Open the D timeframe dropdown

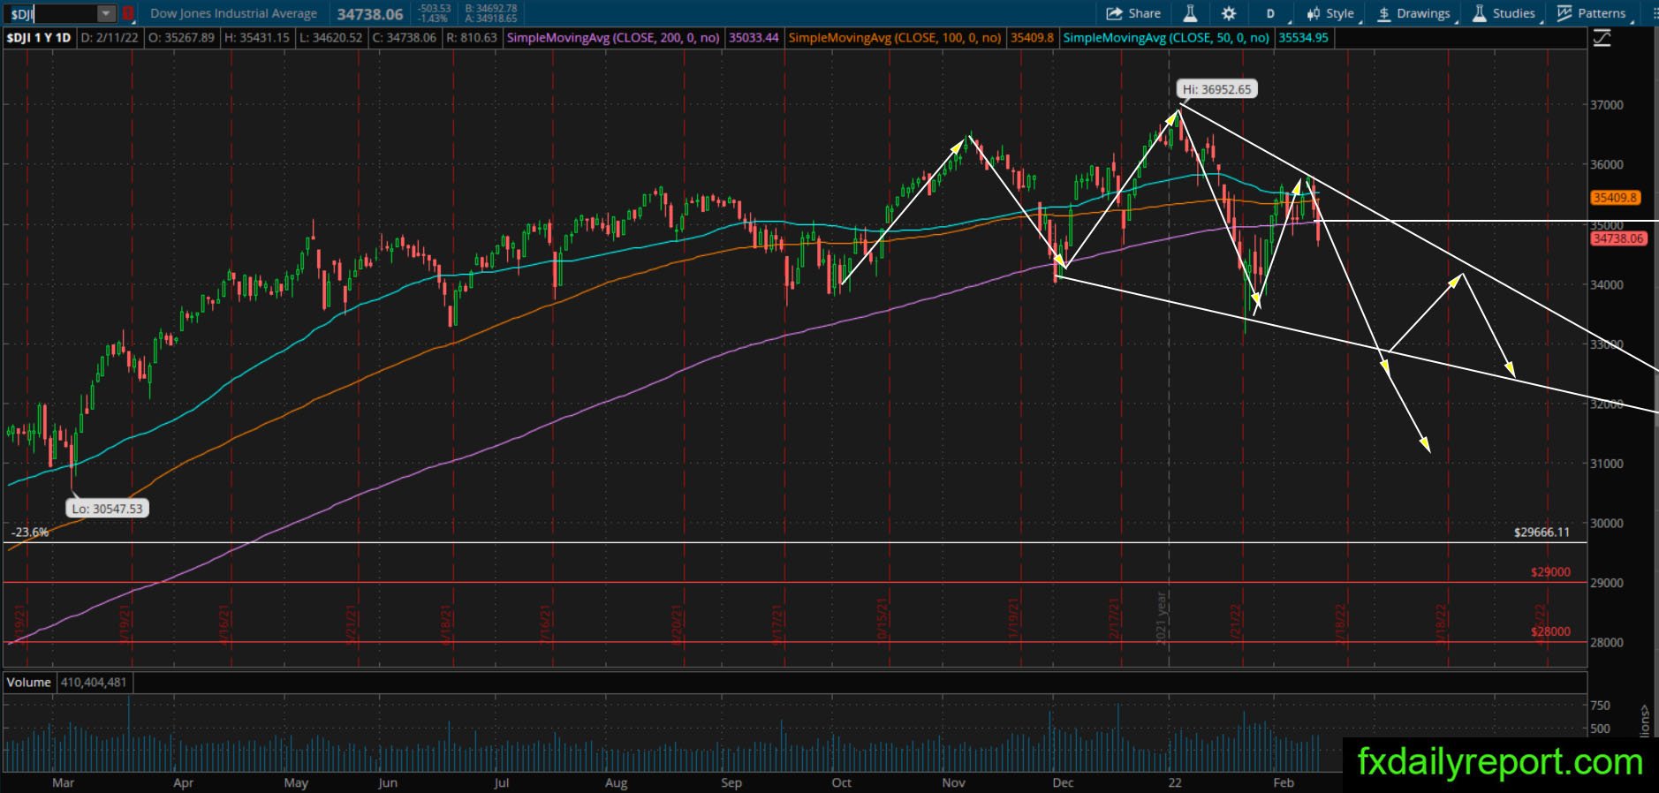point(1273,13)
